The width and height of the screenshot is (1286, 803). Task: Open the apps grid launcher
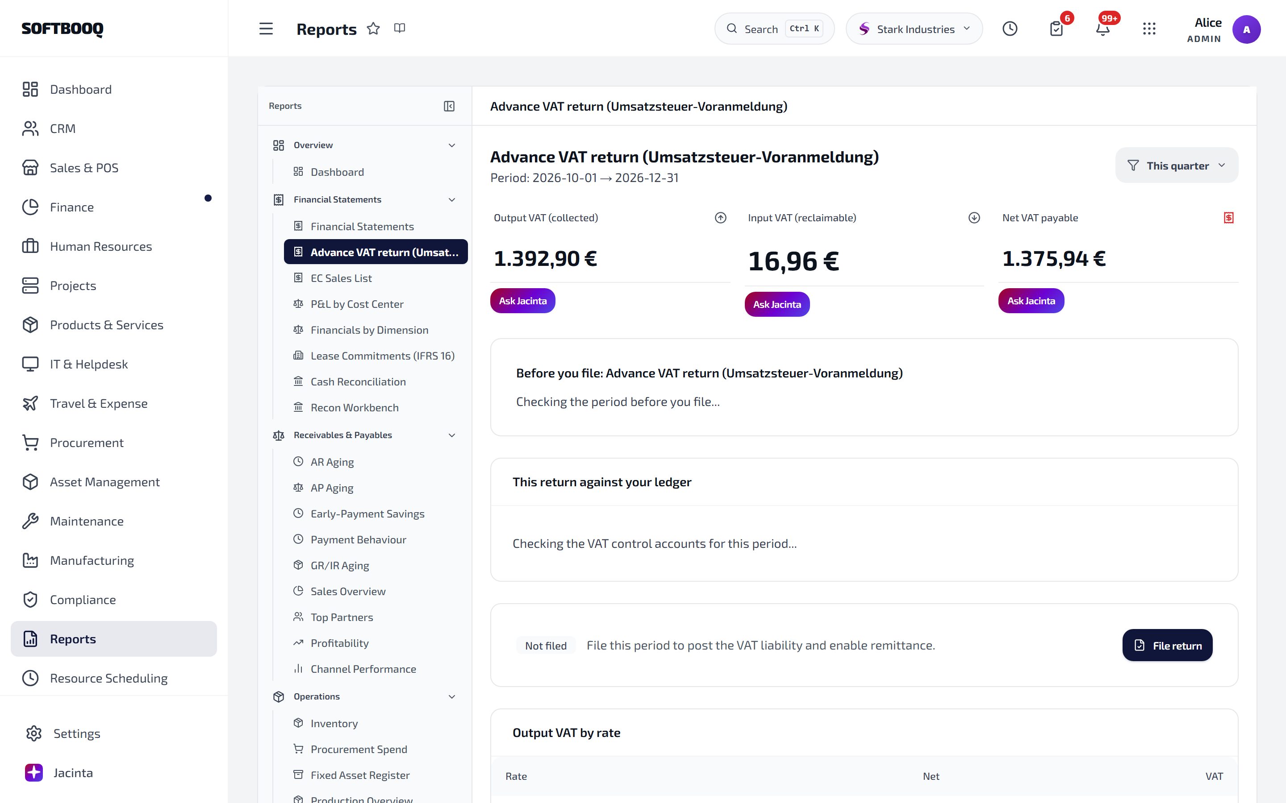pyautogui.click(x=1149, y=29)
